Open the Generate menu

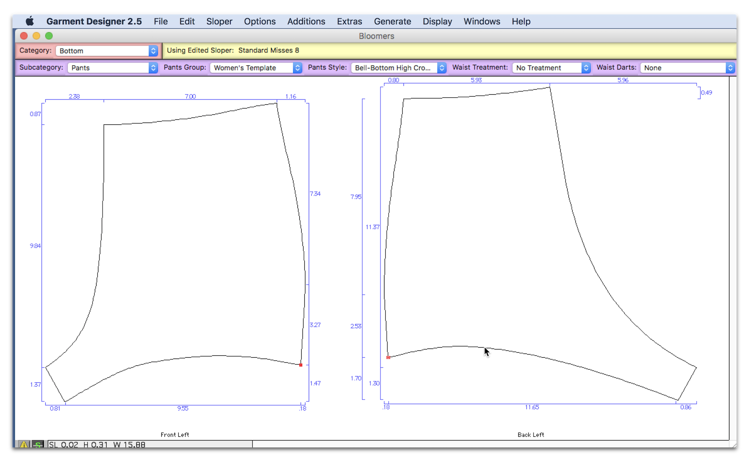coord(392,22)
